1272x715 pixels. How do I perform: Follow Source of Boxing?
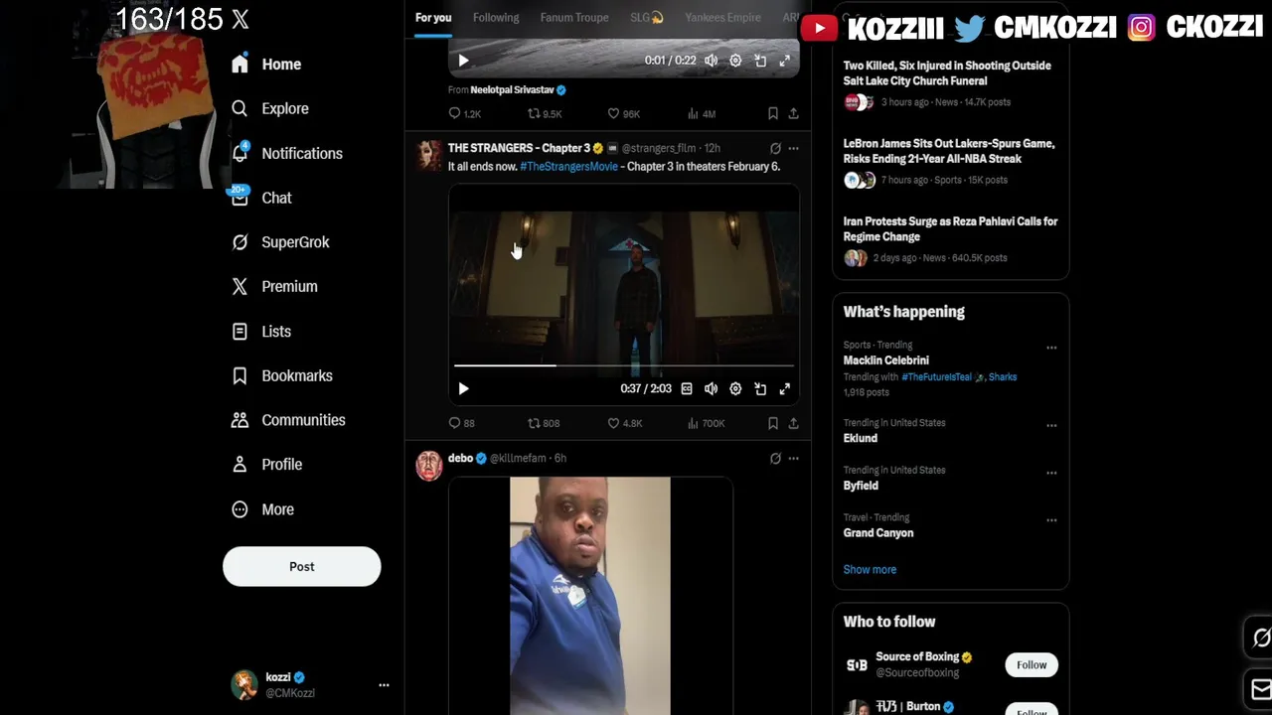point(1032,665)
